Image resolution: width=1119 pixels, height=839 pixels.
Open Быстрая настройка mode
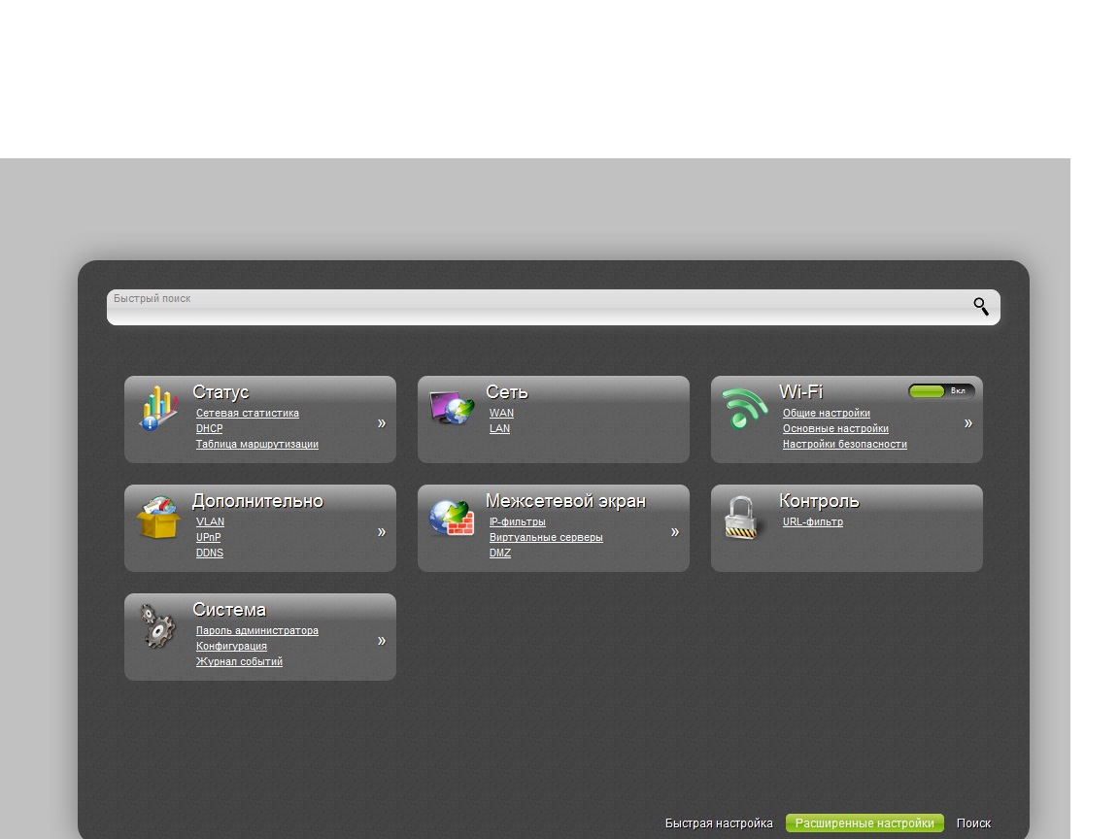[719, 823]
